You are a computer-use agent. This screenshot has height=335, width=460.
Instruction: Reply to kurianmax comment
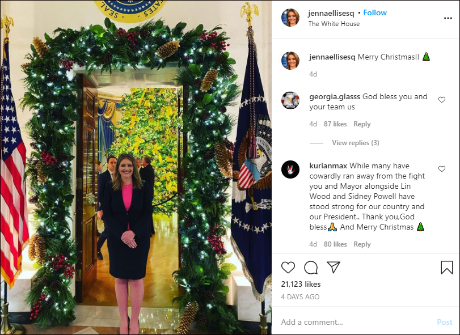click(362, 244)
